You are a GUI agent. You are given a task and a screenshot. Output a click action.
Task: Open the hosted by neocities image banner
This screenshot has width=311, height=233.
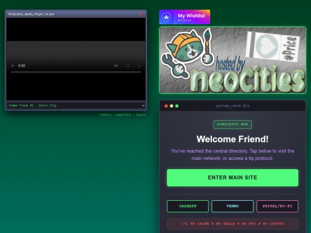(233, 60)
